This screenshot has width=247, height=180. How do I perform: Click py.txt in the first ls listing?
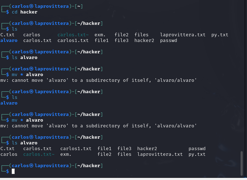(x=220, y=35)
